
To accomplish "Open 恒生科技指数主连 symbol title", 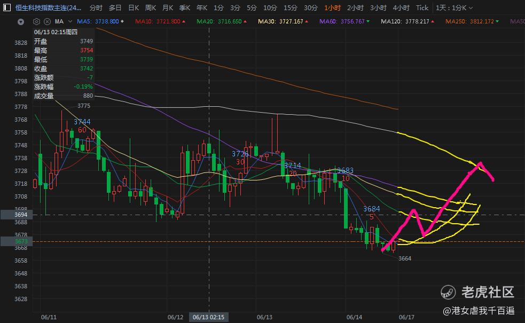I will [x=48, y=7].
